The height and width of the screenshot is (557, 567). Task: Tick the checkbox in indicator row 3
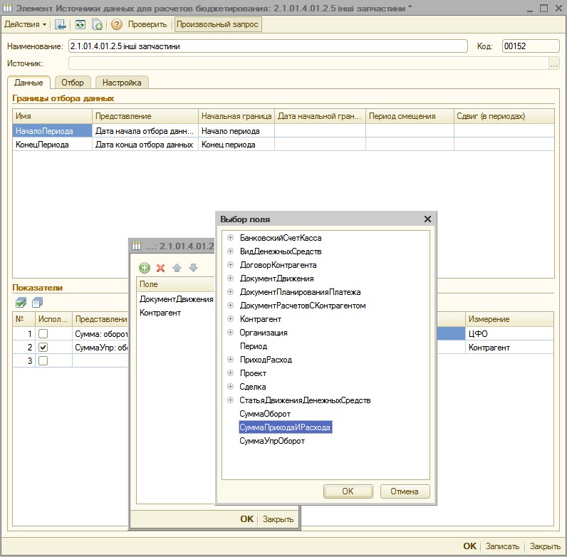[43, 361]
